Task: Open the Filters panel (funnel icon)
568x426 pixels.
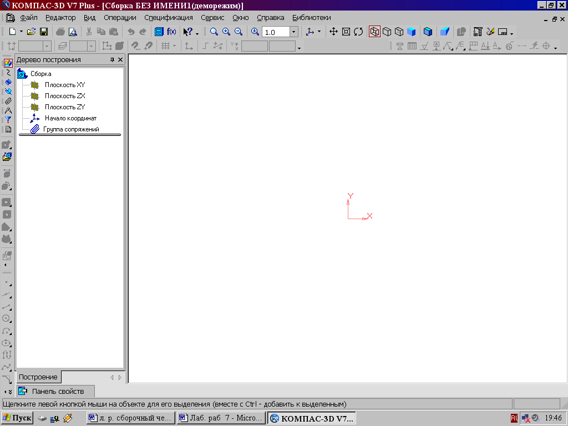Action: click(8, 120)
